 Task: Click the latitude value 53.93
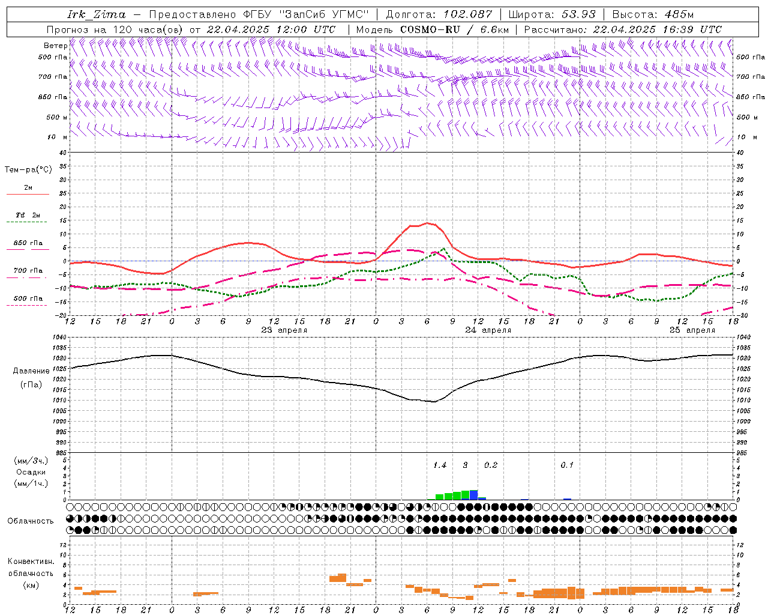(x=578, y=14)
